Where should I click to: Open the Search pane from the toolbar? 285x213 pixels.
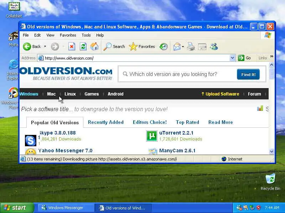click(114, 47)
